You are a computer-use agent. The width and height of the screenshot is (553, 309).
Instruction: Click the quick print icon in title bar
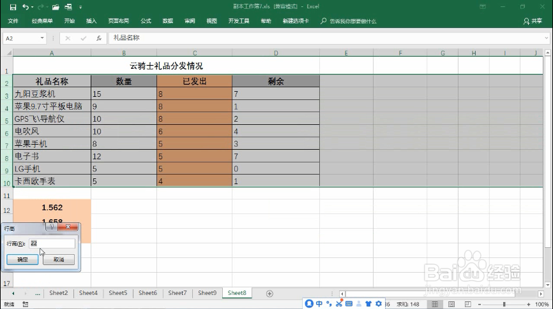click(x=68, y=6)
